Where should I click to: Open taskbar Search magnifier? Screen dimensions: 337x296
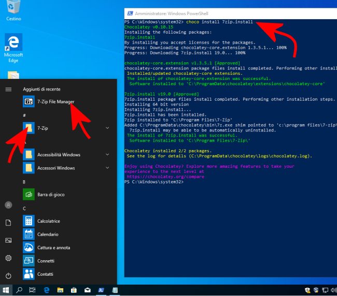[x=19, y=290]
